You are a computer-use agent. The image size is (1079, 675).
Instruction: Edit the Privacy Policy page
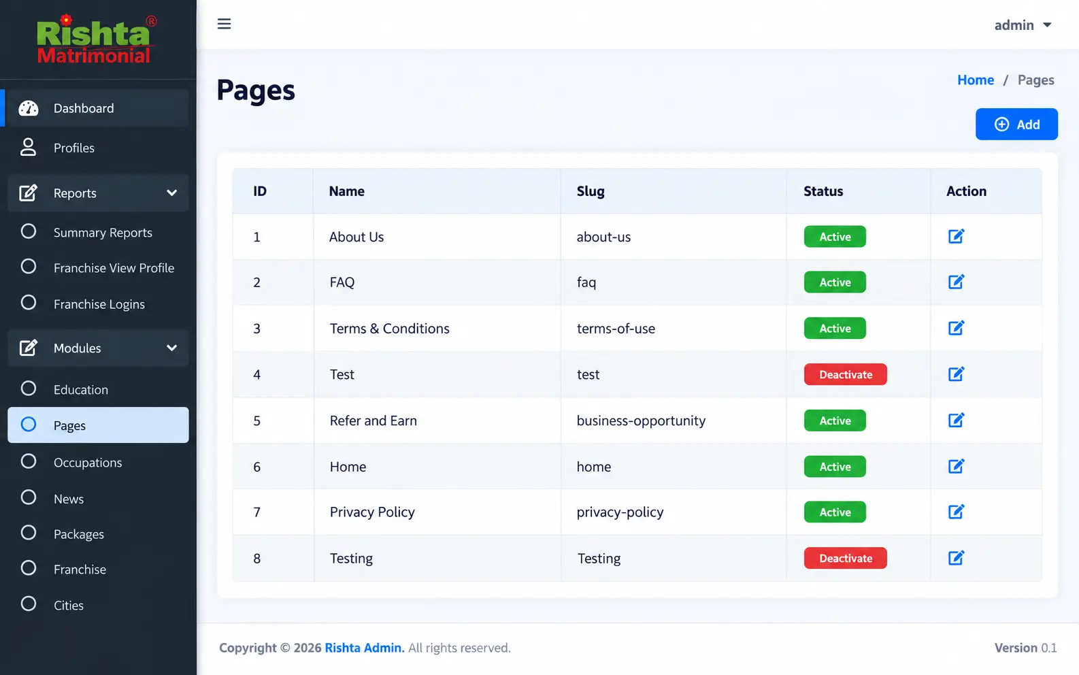956,512
